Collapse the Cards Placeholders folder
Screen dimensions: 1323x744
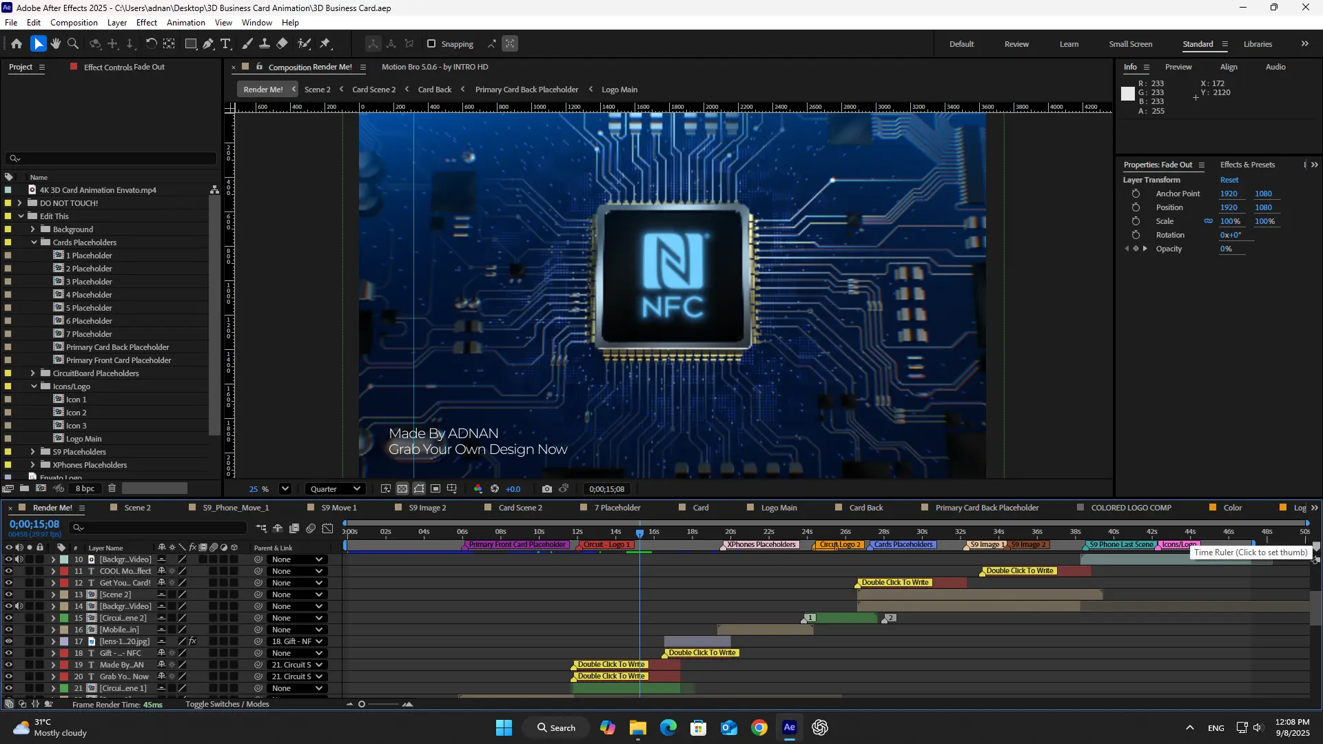point(34,242)
